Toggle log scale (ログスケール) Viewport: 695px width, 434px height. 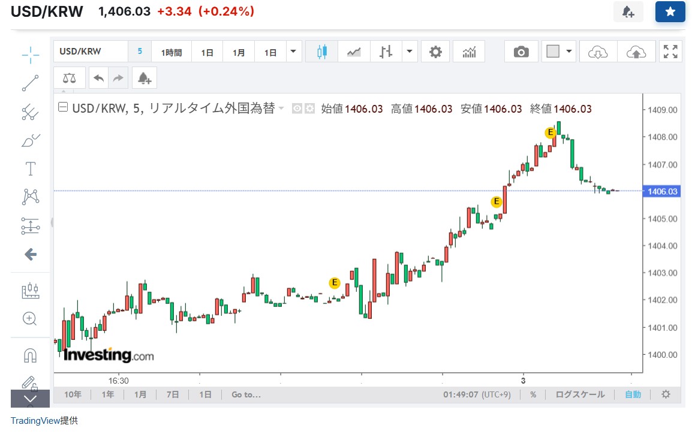tap(580, 394)
